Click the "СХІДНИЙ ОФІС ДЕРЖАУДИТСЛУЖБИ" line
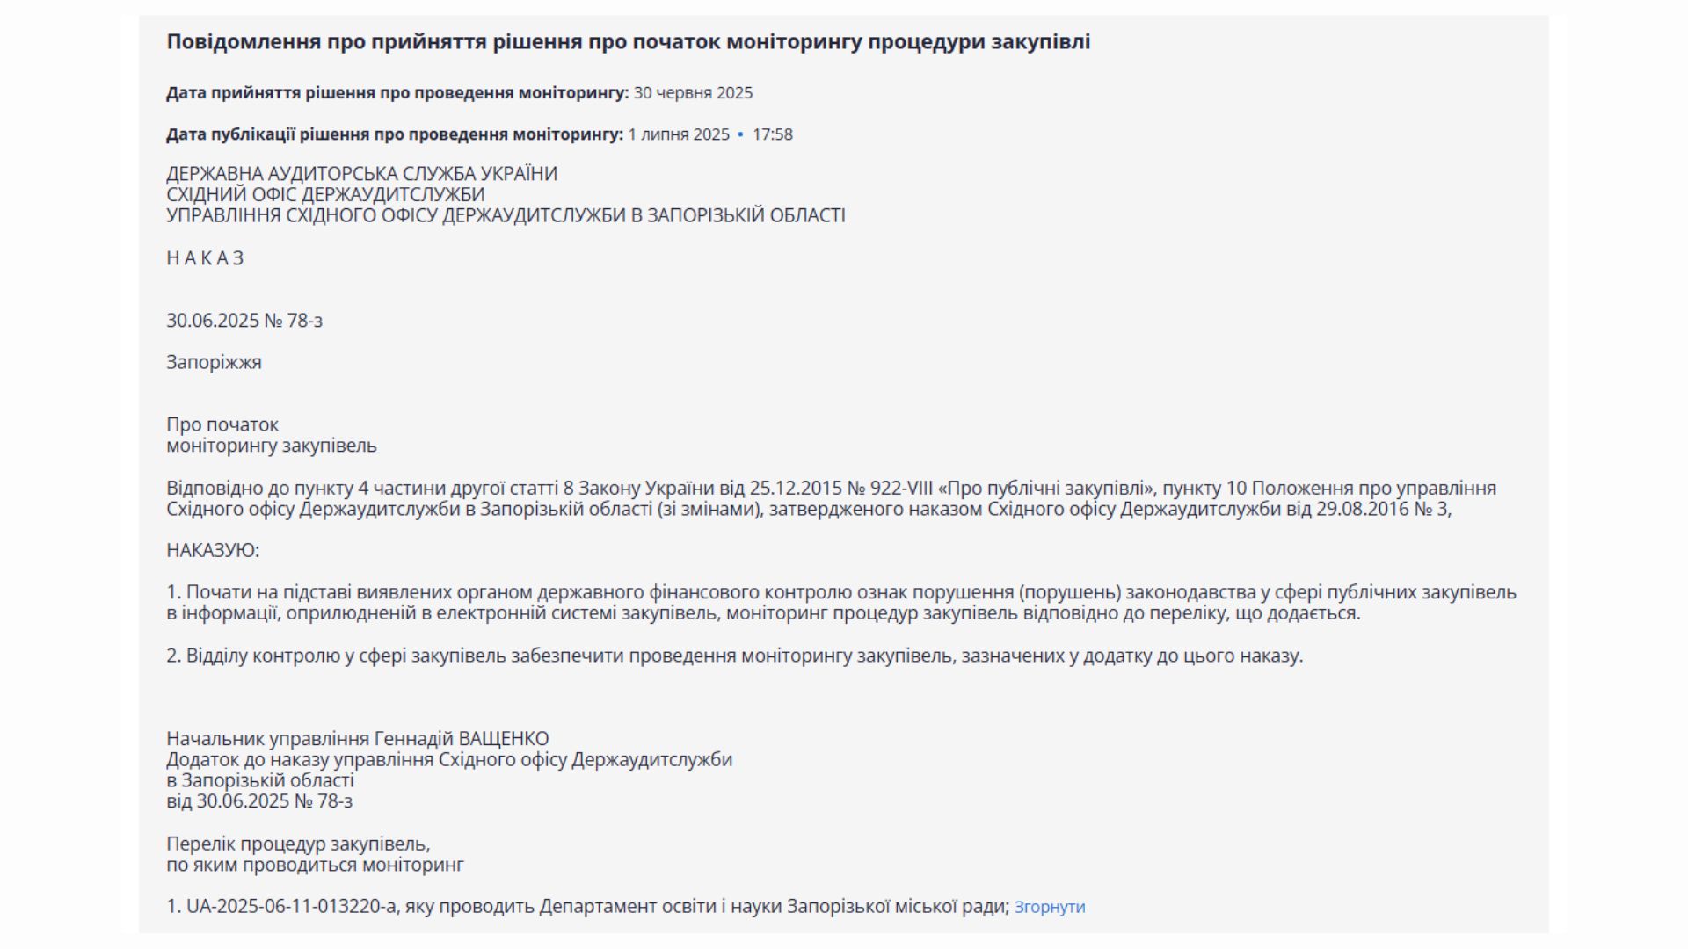 click(325, 194)
